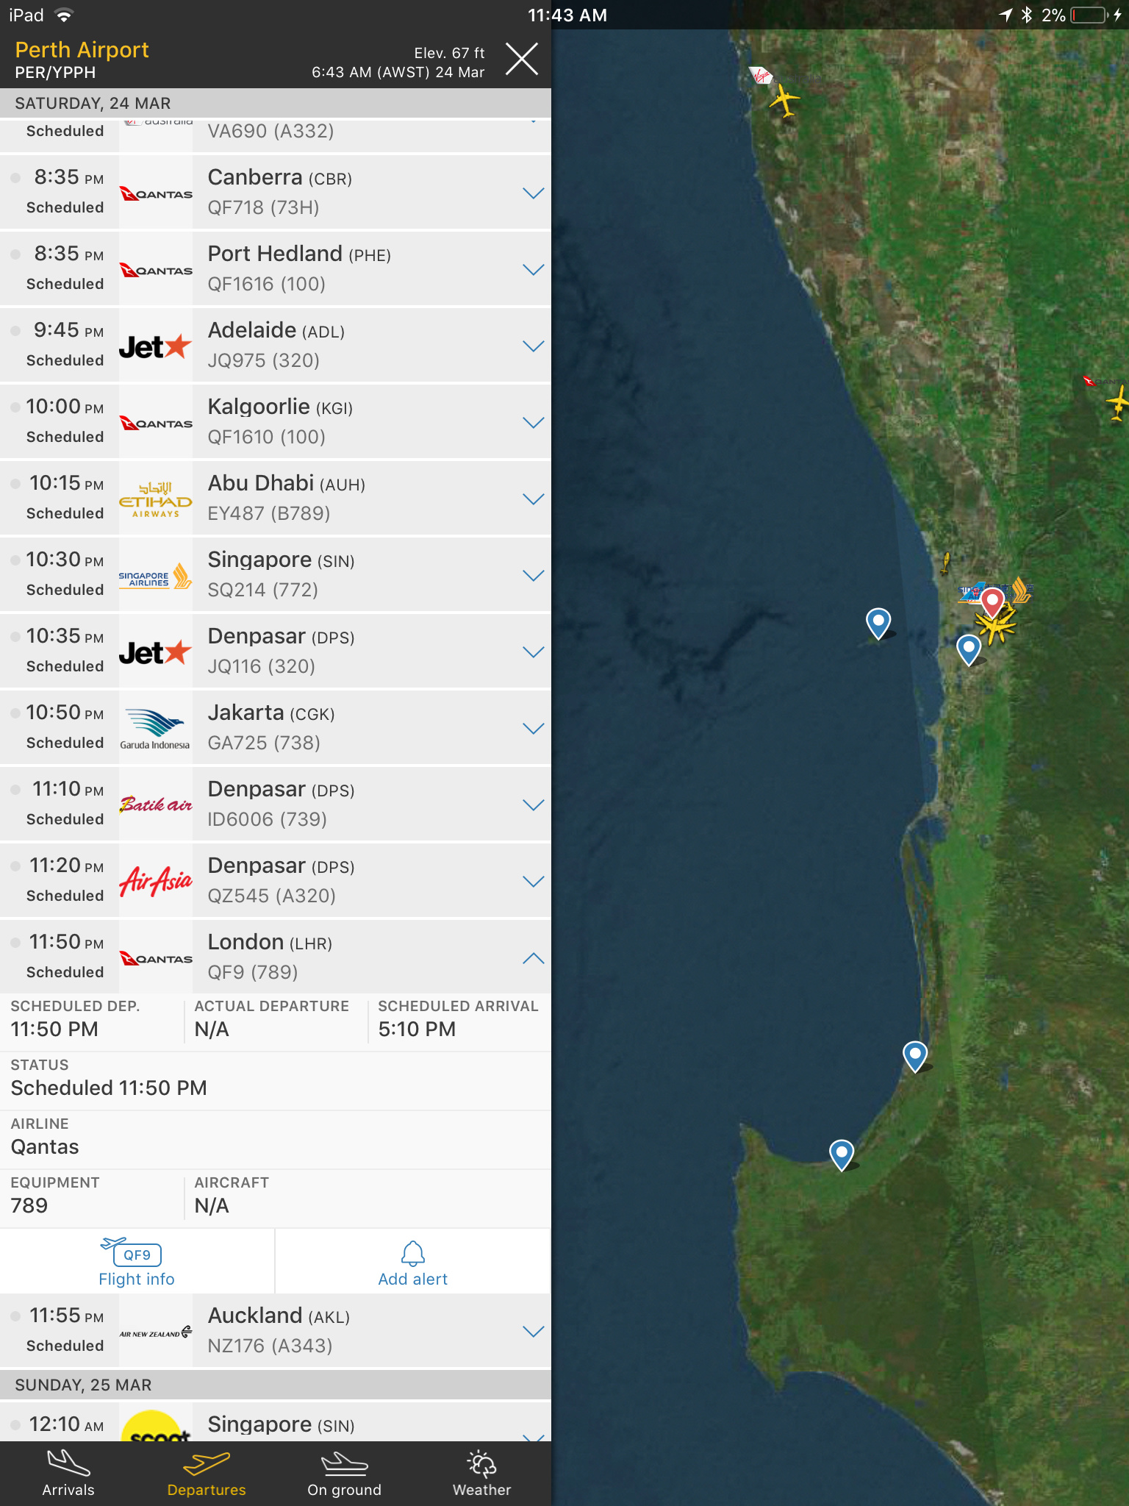The image size is (1129, 1506).
Task: Switch to the Departures tab
Action: click(207, 1474)
